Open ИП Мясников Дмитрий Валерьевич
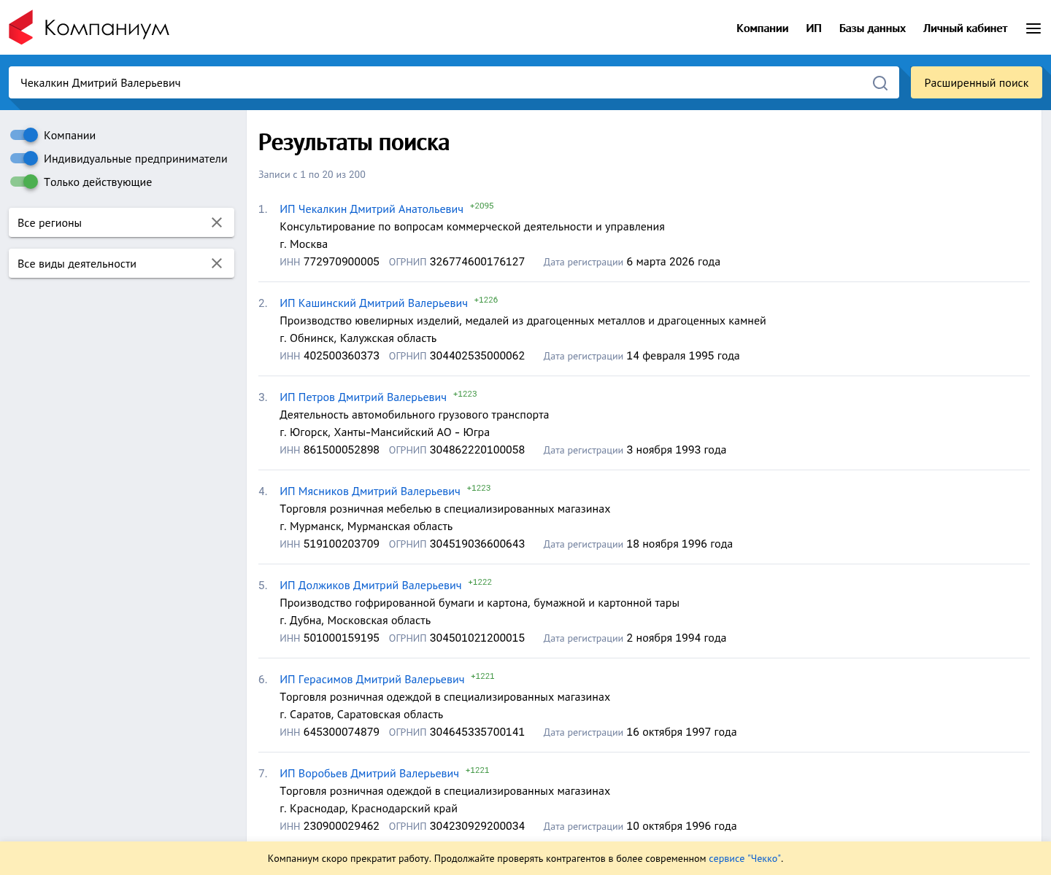The width and height of the screenshot is (1051, 875). click(x=370, y=491)
